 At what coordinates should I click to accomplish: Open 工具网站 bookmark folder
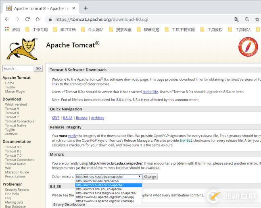tap(239, 30)
